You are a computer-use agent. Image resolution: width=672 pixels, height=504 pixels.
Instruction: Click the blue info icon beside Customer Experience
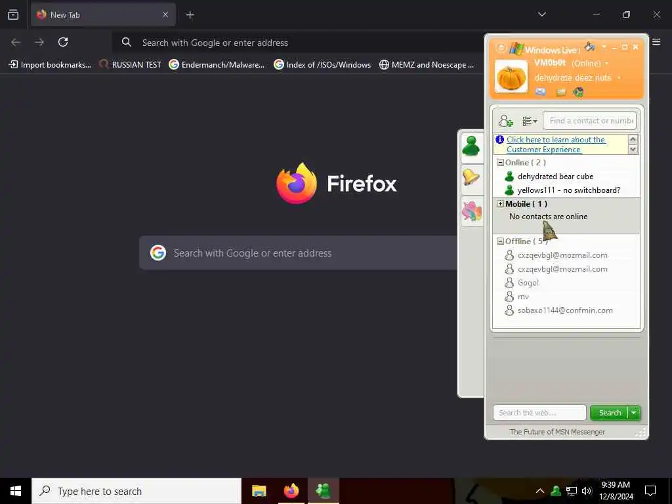[499, 139]
